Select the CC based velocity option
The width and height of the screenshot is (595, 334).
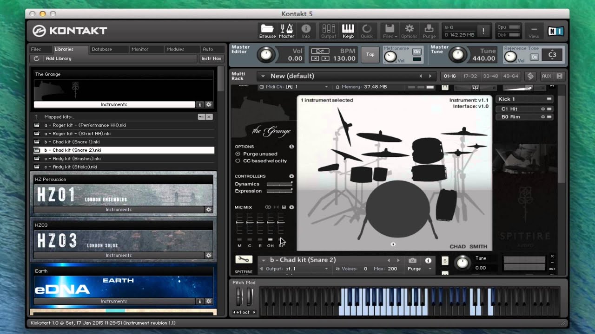coord(238,161)
